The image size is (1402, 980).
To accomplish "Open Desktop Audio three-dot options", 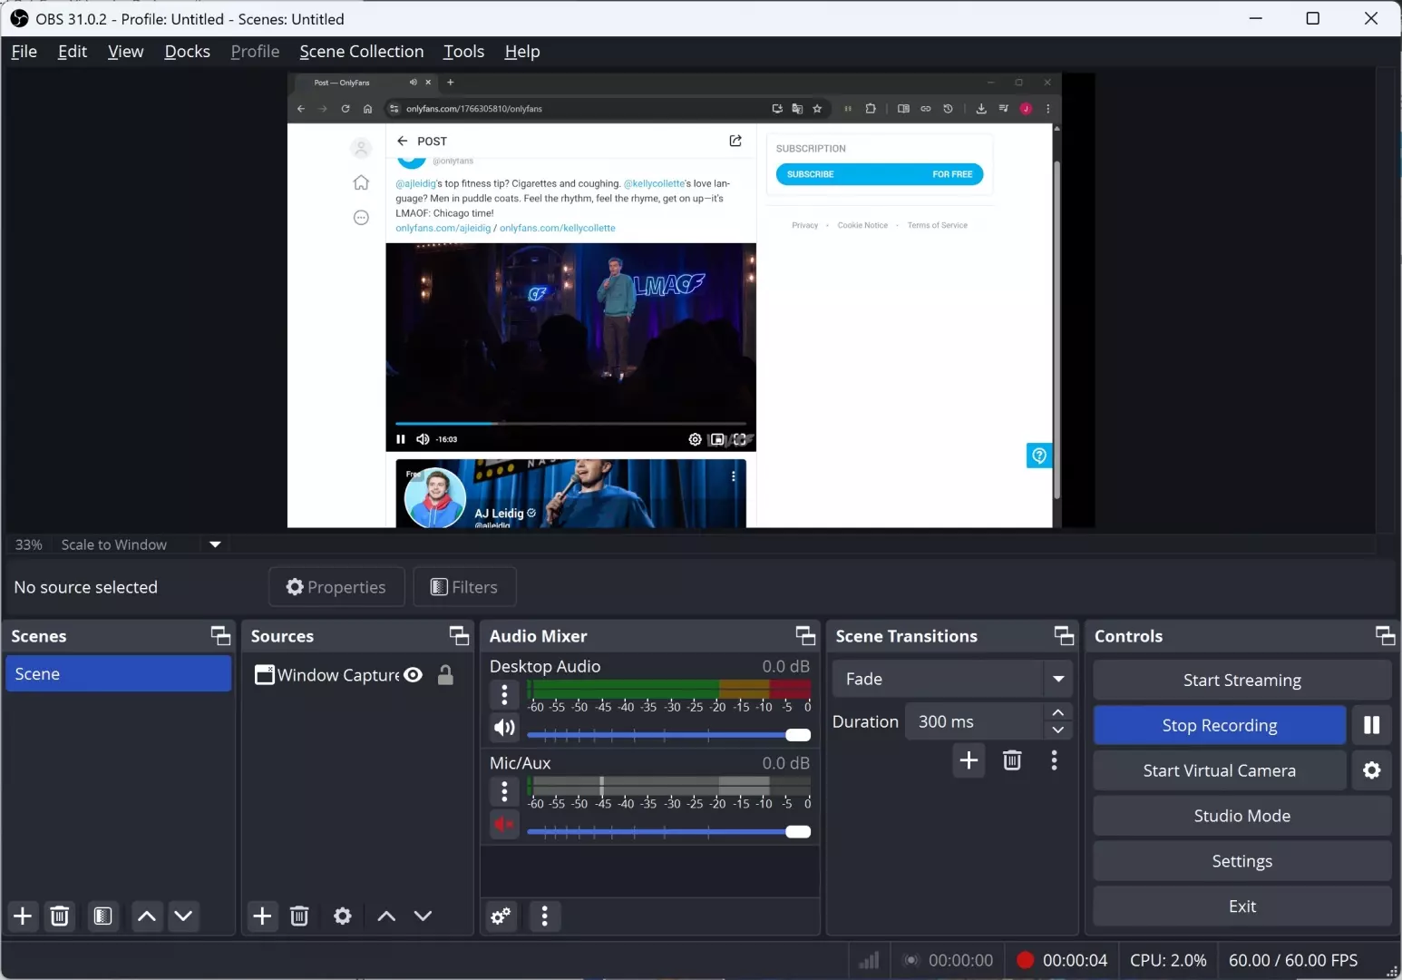I will (x=505, y=695).
